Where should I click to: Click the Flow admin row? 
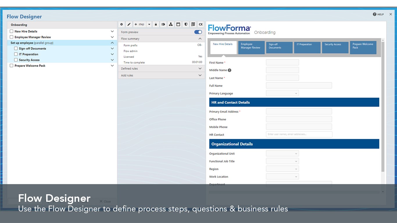pos(161,51)
